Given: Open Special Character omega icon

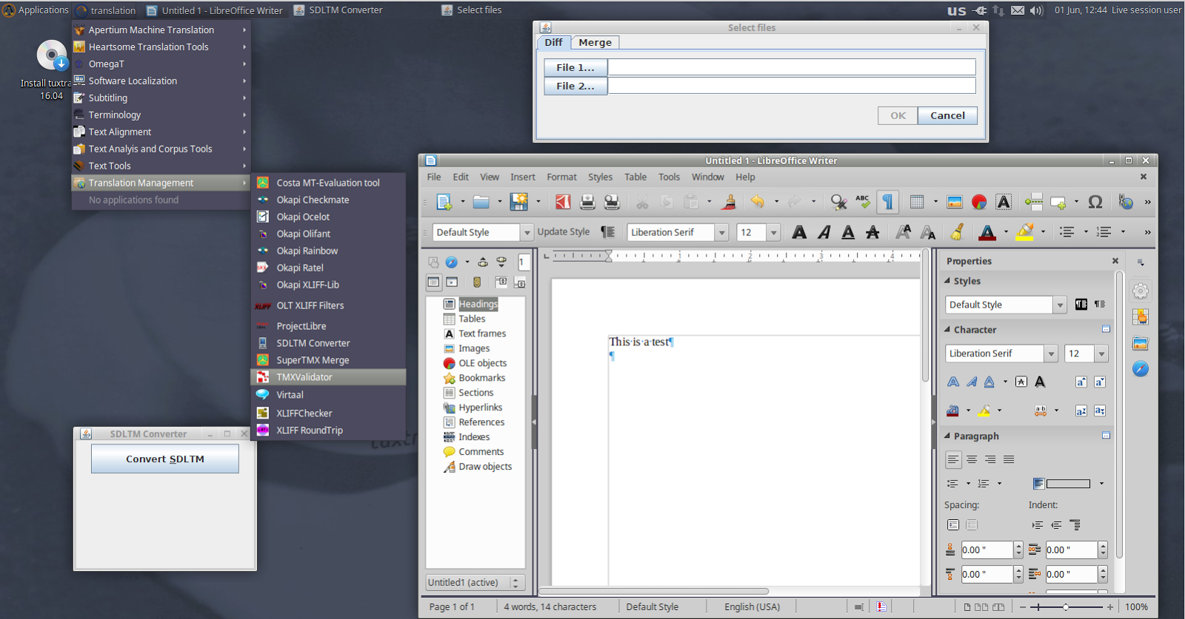Looking at the screenshot, I should (1095, 202).
